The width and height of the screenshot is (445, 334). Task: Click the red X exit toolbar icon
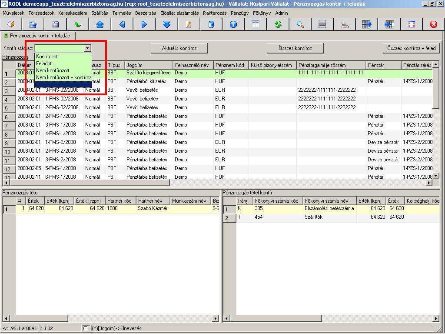click(x=433, y=24)
